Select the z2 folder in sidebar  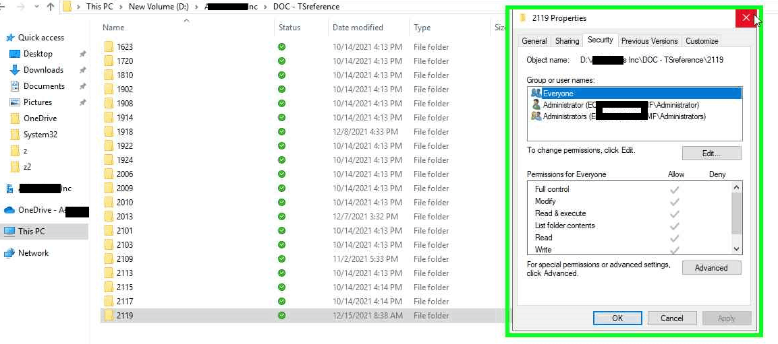(x=27, y=167)
